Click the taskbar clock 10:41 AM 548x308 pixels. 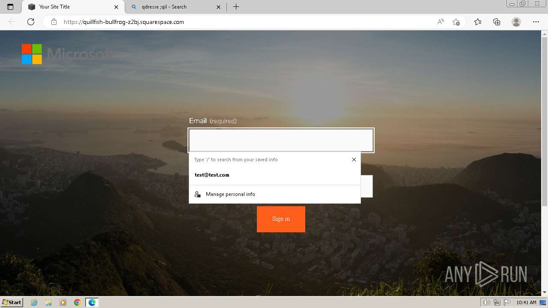(x=526, y=302)
